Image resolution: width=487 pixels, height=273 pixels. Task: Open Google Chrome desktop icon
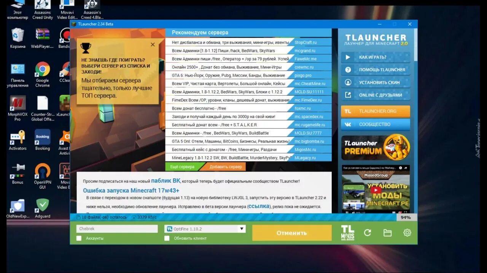coord(43,75)
